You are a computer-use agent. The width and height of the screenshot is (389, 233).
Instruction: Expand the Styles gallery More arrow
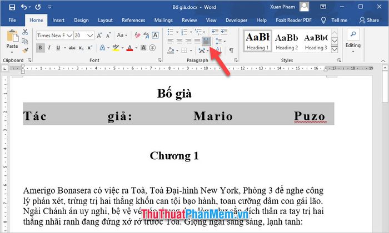click(335, 49)
